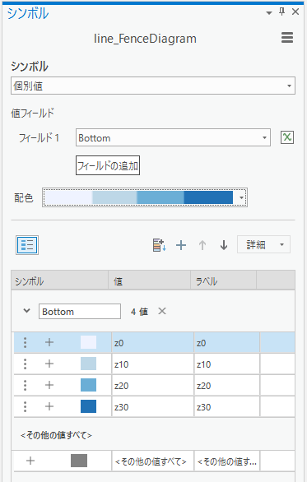Open the gray symbol swatch for all other values
Image resolution: width=307 pixels, height=482 pixels.
(x=79, y=461)
